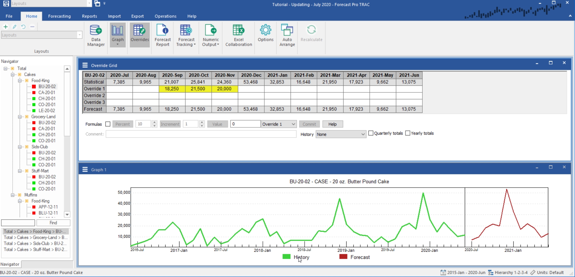Add a new layout with plus icon
Viewport: 575px width, 277px height.
pos(5,26)
